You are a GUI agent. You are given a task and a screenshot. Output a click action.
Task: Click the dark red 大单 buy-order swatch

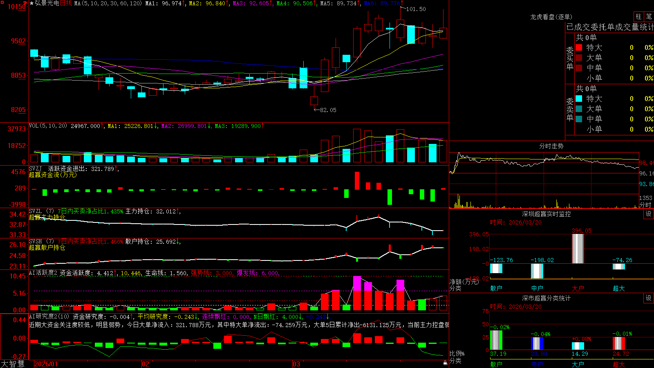(x=579, y=58)
